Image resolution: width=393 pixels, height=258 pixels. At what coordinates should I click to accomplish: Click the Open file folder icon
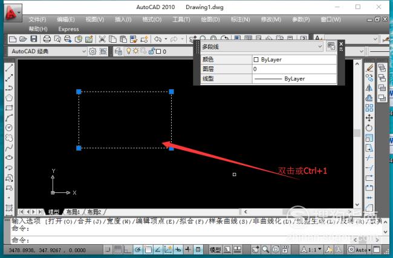pyautogui.click(x=23, y=39)
